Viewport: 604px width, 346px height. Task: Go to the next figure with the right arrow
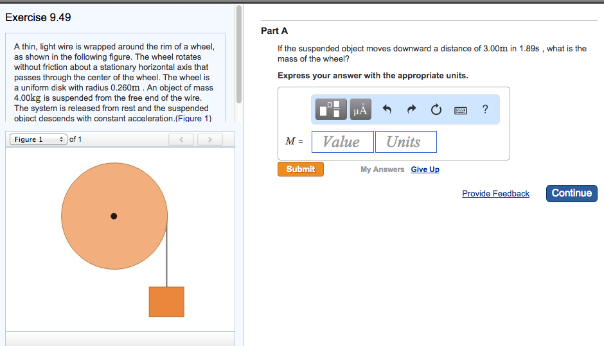[x=210, y=139]
